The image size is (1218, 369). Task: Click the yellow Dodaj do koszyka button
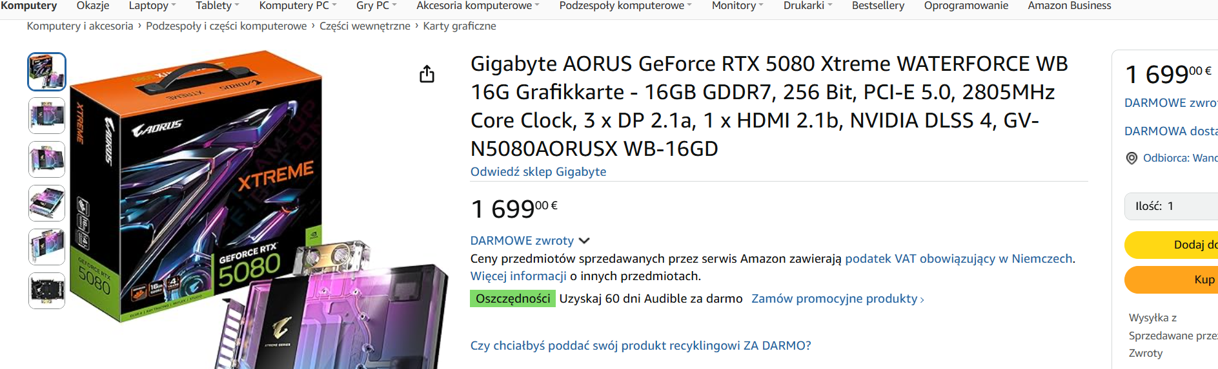1171,245
